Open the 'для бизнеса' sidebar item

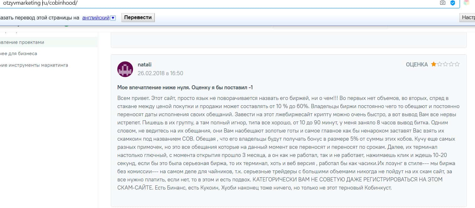pyautogui.click(x=19, y=54)
